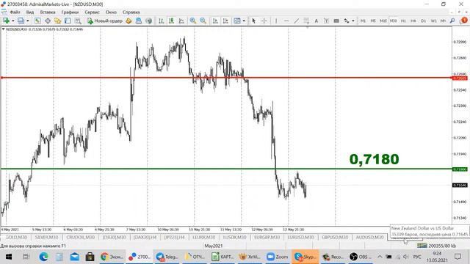The height and width of the screenshot is (264, 470).
Task: Open the New Chart dropdown arrow
Action: point(13,21)
